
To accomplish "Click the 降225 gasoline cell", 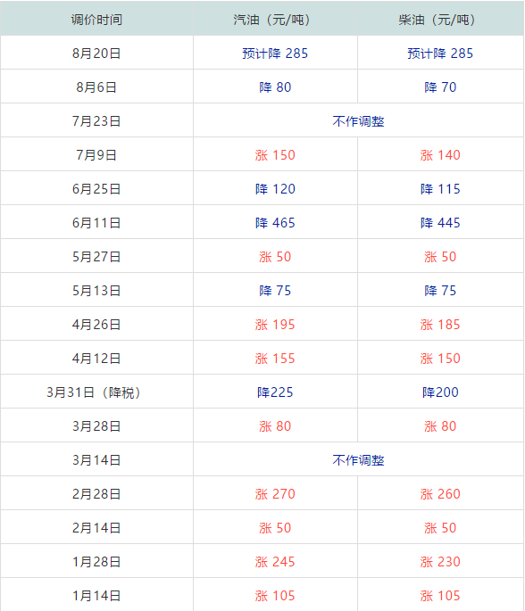I will [x=275, y=392].
